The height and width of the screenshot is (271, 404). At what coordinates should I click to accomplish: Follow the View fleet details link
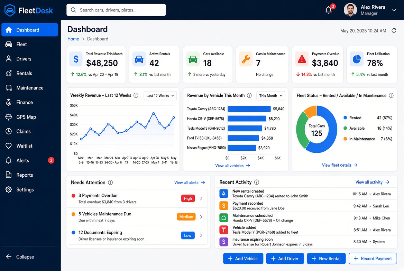click(340, 165)
